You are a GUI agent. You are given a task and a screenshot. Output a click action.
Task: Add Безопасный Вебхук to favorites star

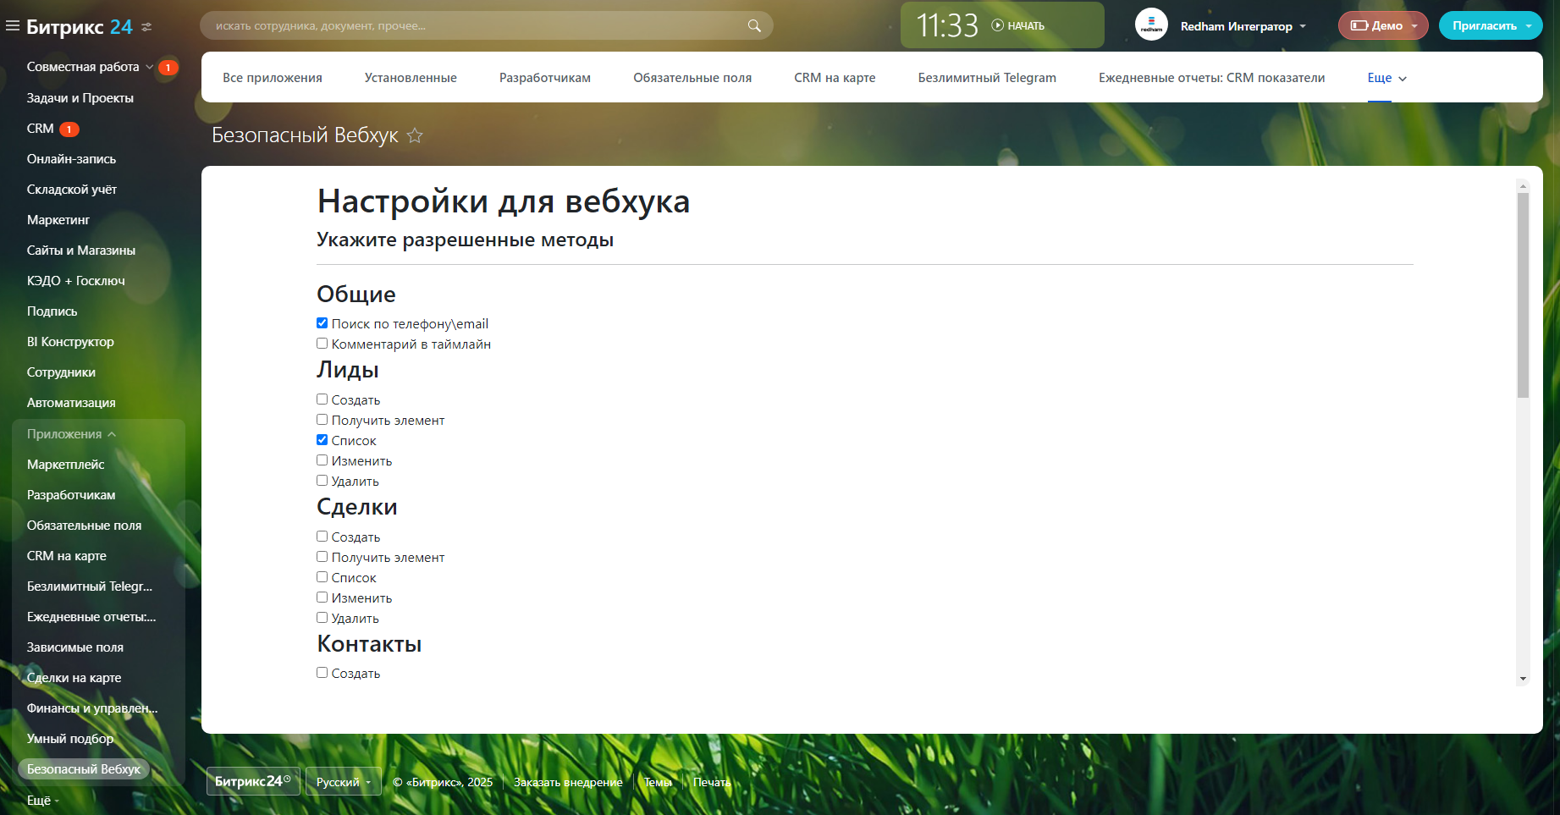click(415, 135)
